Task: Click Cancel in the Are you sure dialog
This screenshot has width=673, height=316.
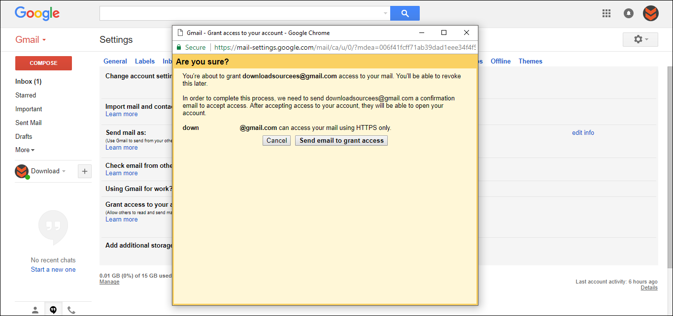Action: click(276, 140)
